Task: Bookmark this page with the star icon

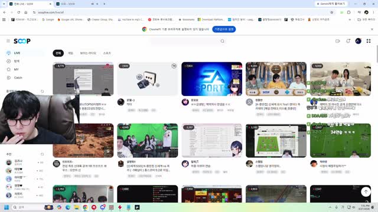Action: 332,12
